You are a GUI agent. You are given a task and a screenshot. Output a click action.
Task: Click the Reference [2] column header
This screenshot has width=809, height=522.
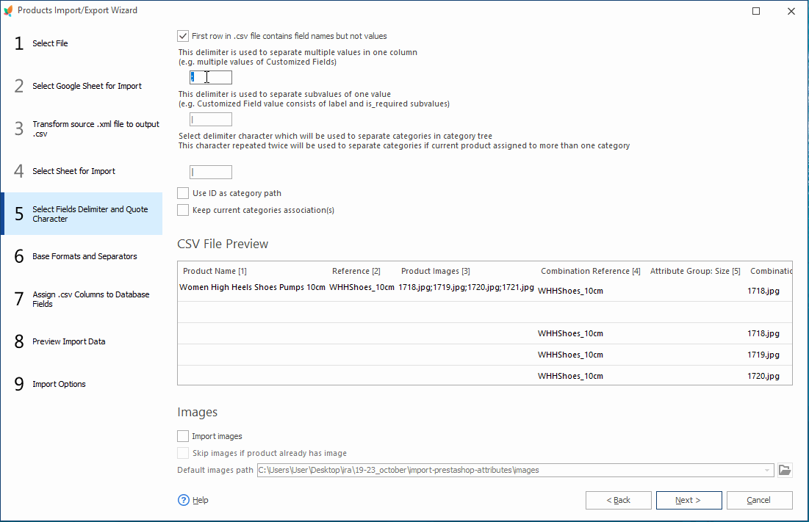coord(356,271)
